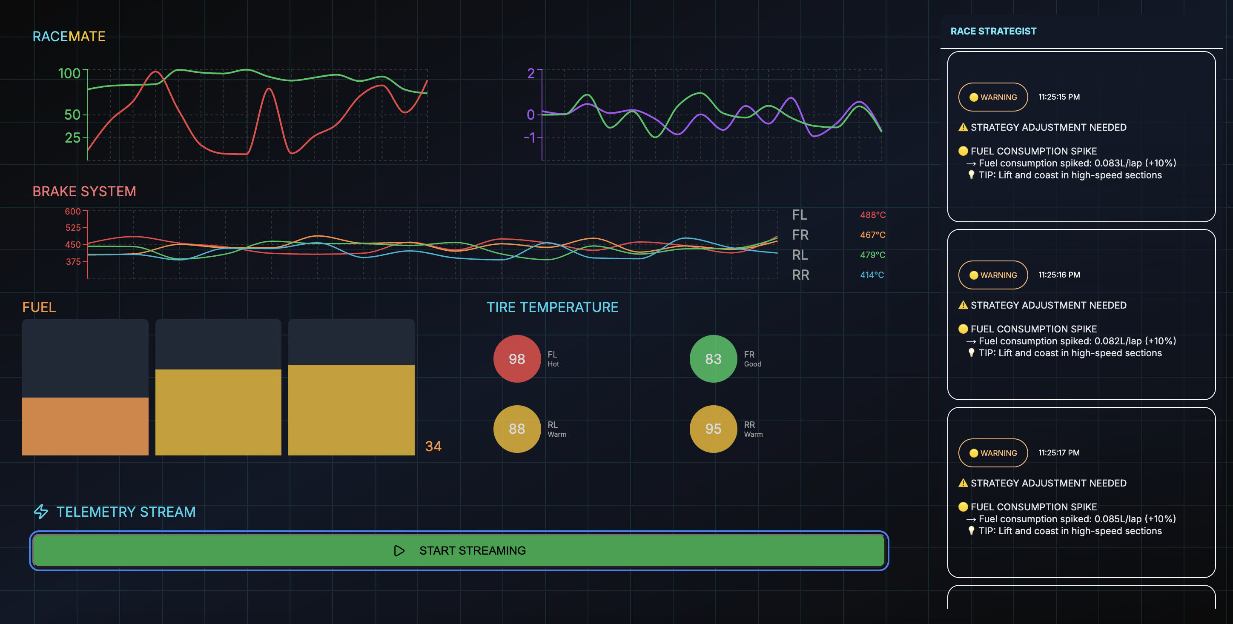1233x624 pixels.
Task: Click the WARNING badge at 11:25:15 PM
Action: point(993,97)
